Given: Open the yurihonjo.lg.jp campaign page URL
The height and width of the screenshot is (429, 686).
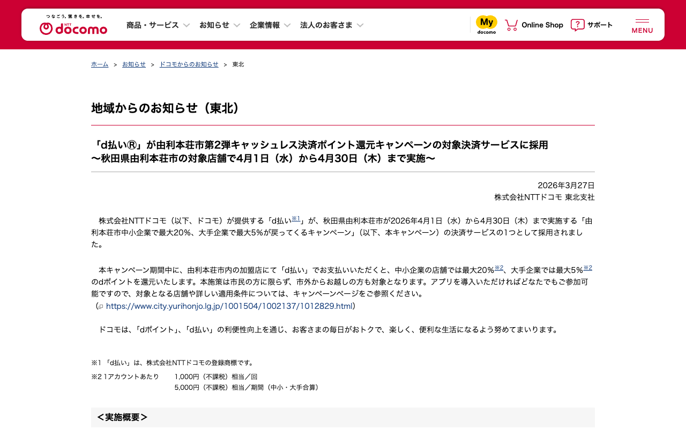Looking at the screenshot, I should pyautogui.click(x=229, y=306).
